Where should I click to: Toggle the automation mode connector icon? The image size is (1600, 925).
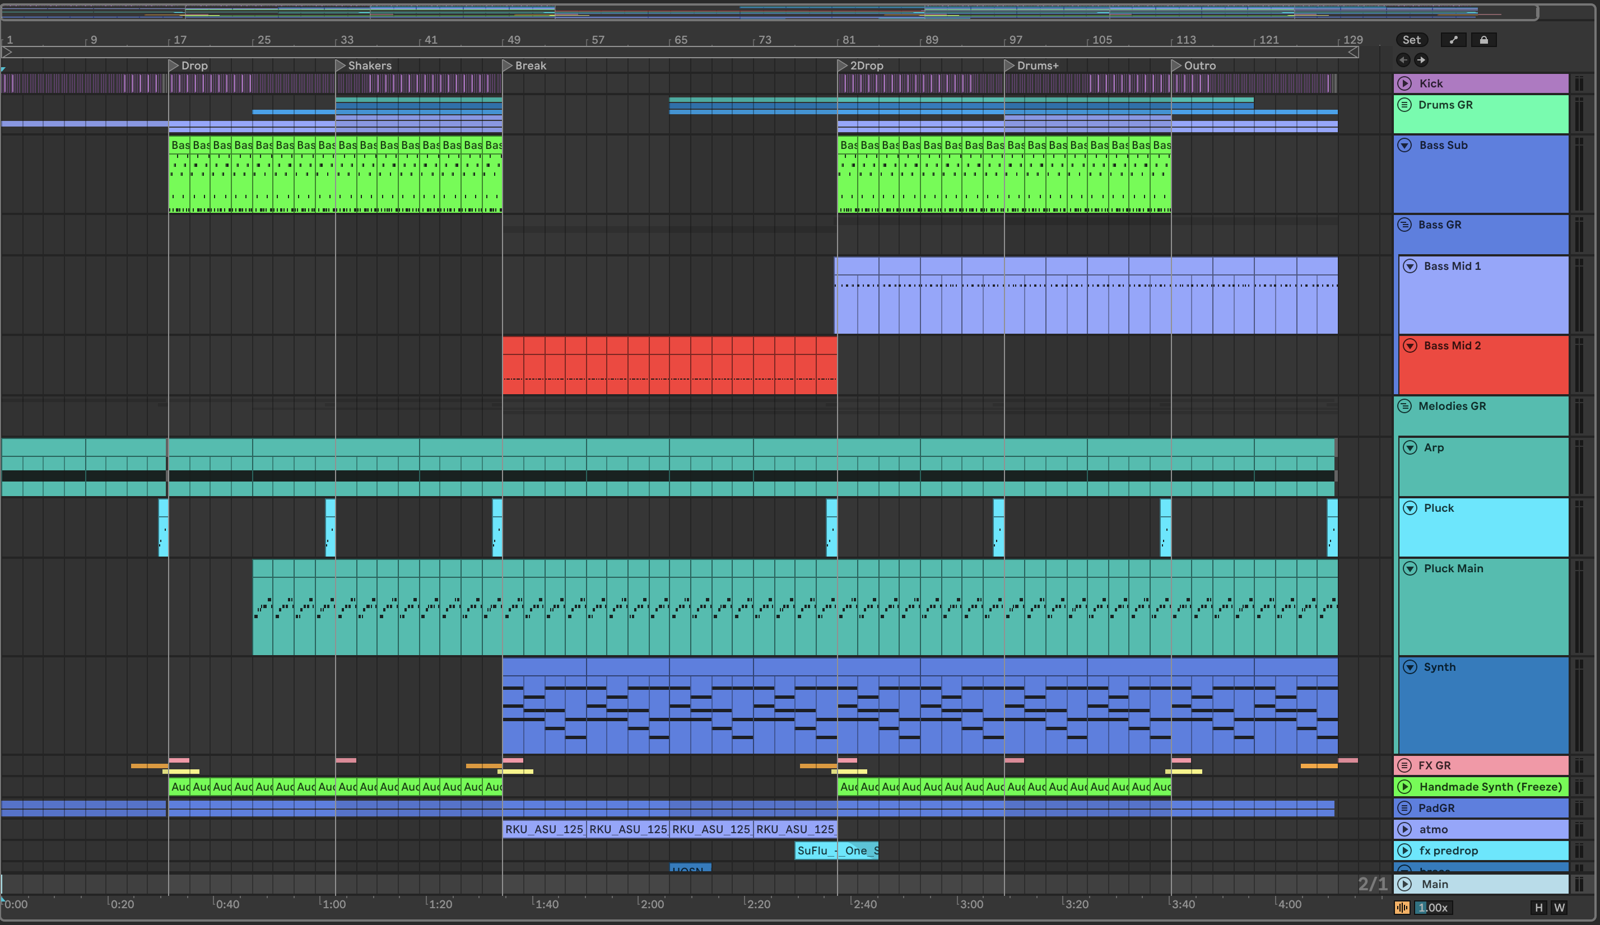coord(1453,40)
